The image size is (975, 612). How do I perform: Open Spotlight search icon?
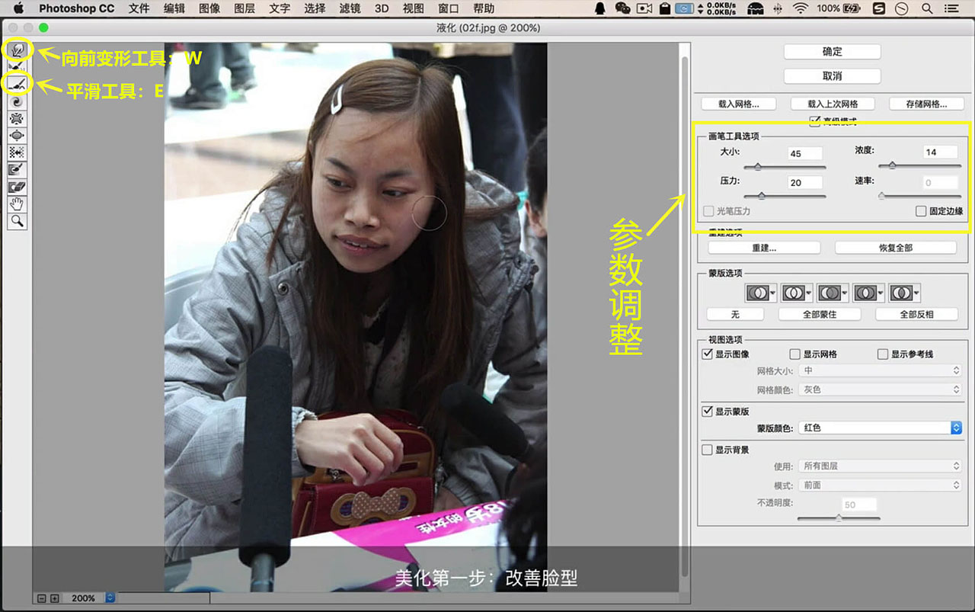927,8
